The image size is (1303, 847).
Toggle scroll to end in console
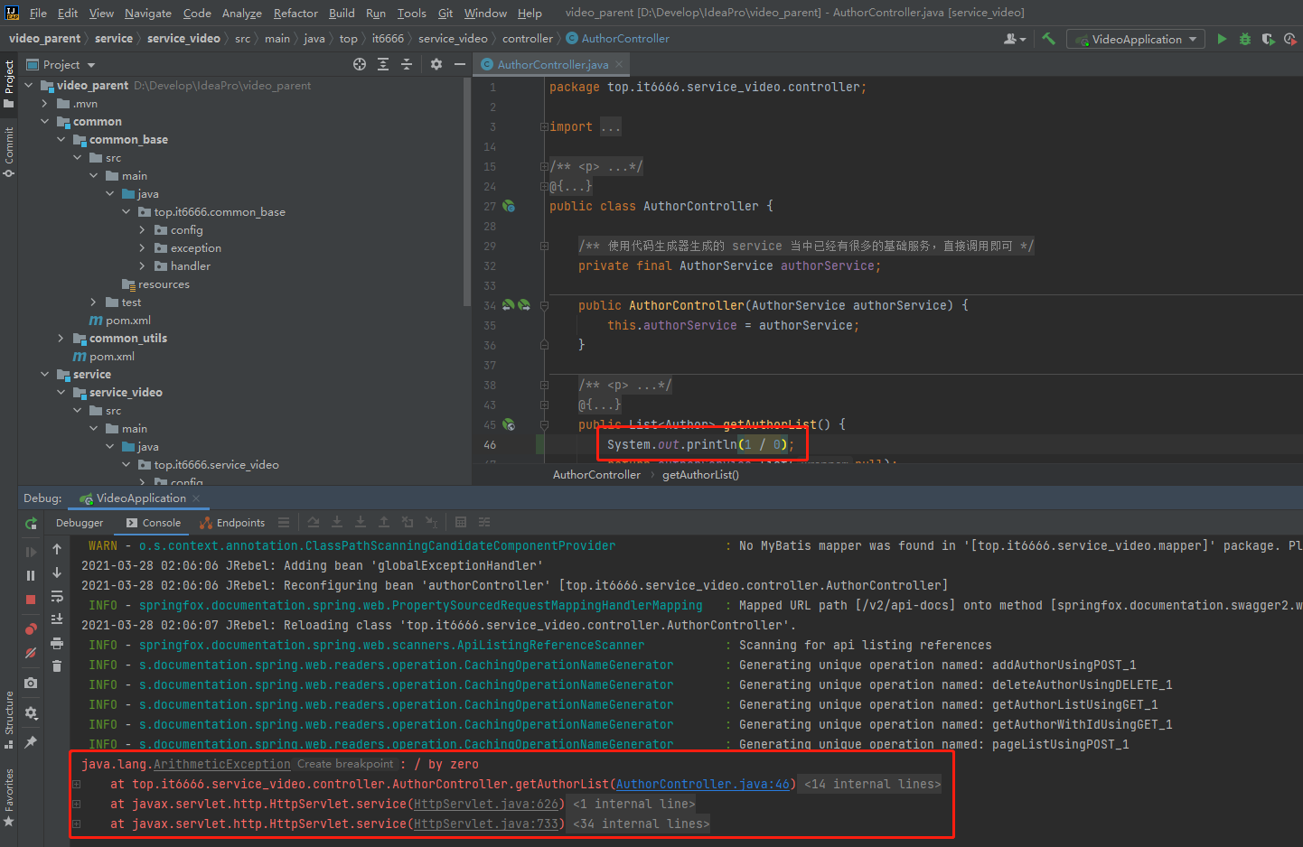click(x=57, y=619)
